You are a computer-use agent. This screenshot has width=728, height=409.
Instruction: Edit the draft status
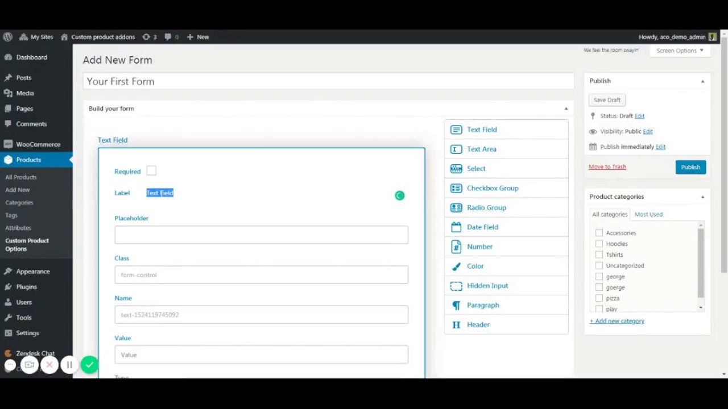pyautogui.click(x=639, y=116)
